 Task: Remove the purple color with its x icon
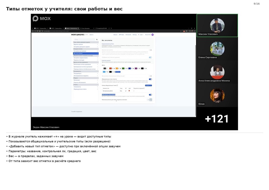point(140,68)
